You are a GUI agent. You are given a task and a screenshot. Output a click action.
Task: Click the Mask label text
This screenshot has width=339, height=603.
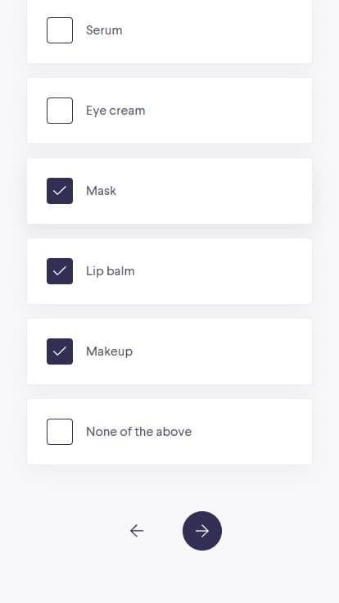101,191
